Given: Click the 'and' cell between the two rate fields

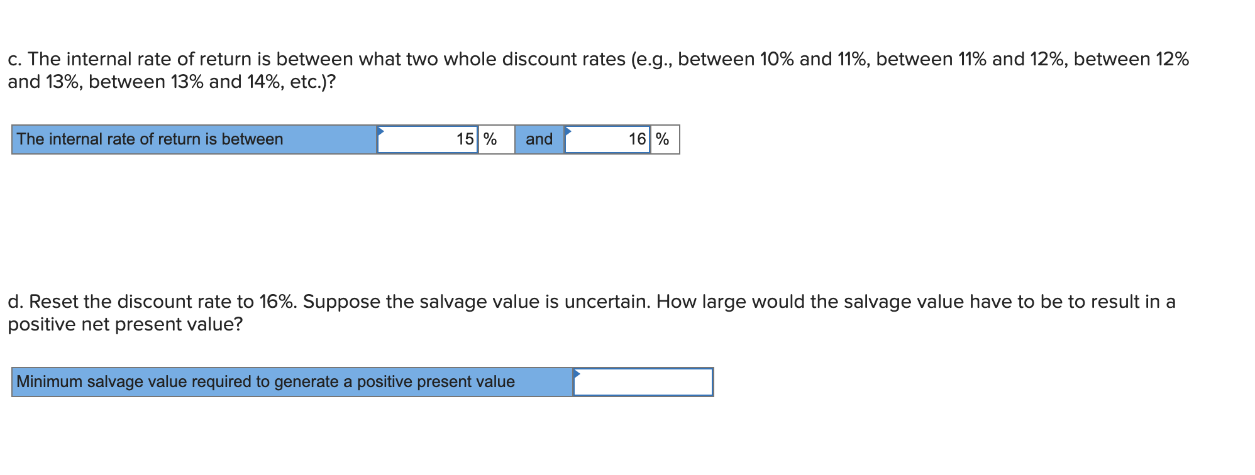Looking at the screenshot, I should 538,139.
